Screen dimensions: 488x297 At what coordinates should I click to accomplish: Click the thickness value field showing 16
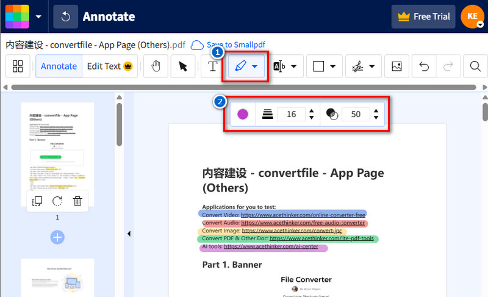pyautogui.click(x=292, y=114)
